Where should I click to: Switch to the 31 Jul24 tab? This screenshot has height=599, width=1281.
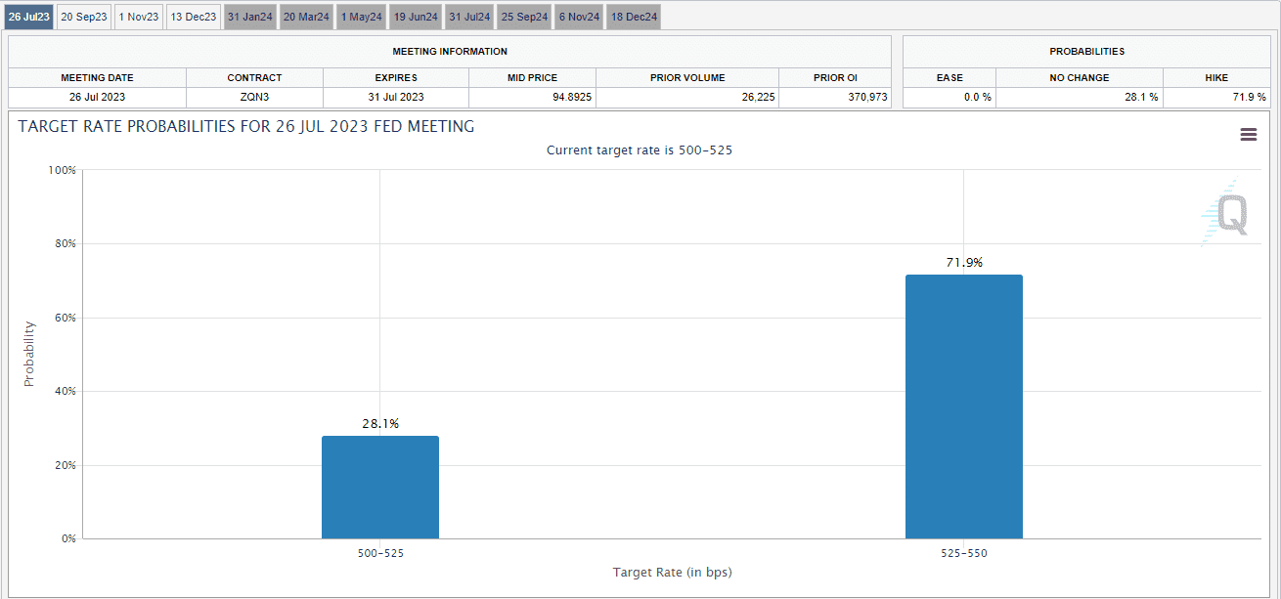pyautogui.click(x=469, y=17)
